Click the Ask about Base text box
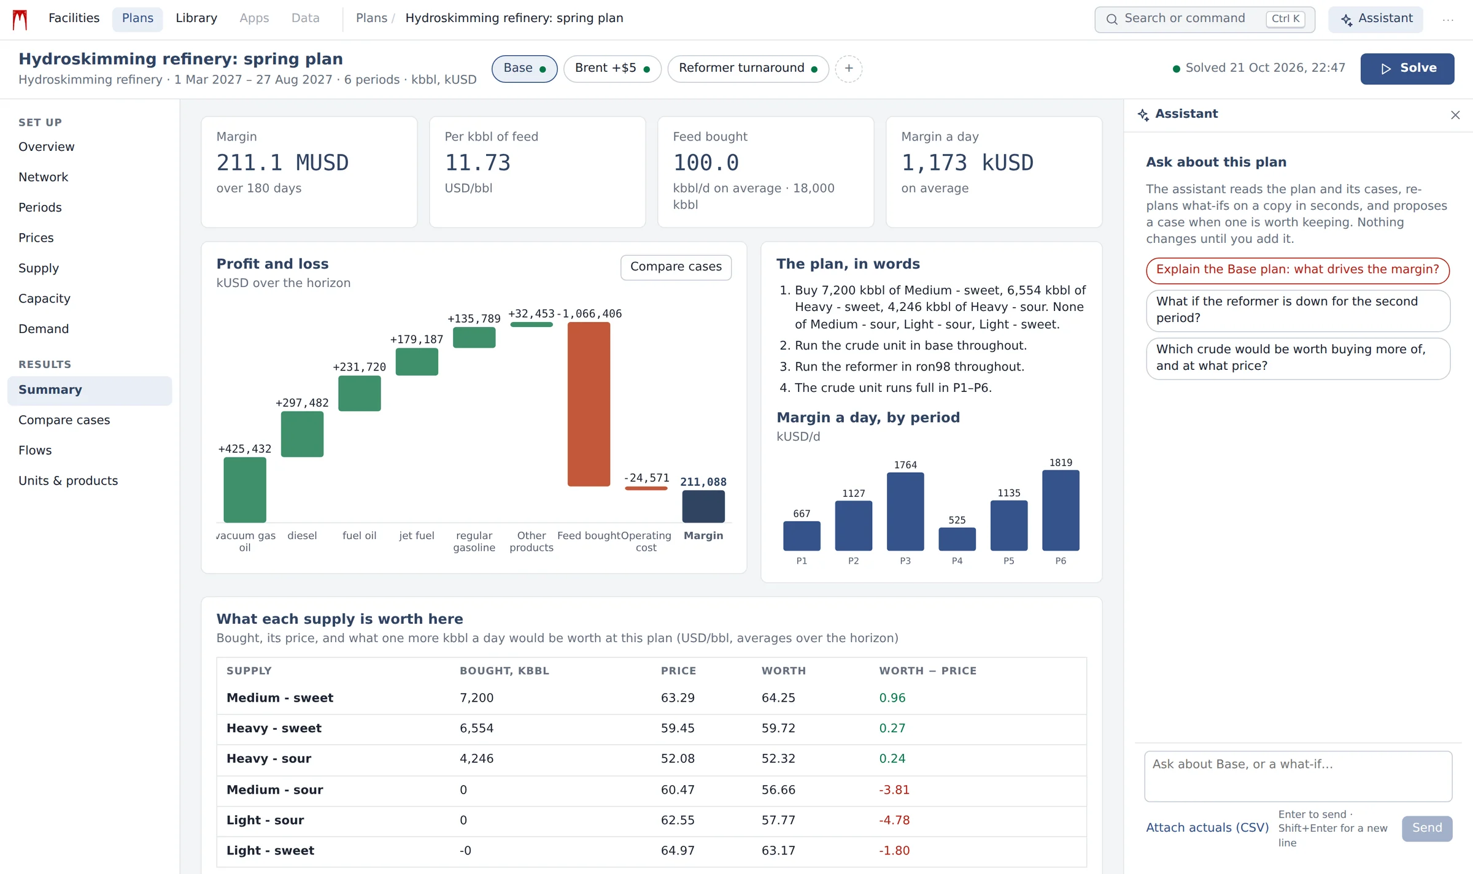1473x874 pixels. pos(1297,776)
